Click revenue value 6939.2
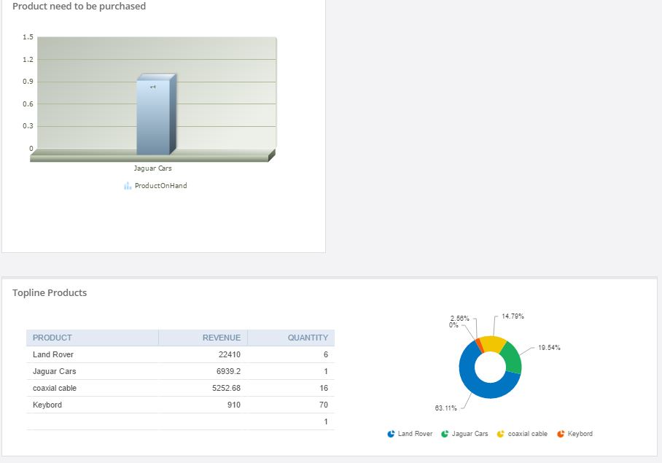 click(x=228, y=371)
